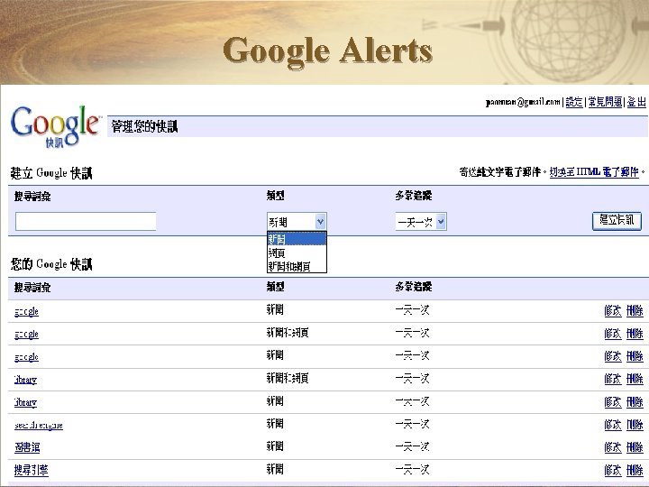Click the 建立 Google 快訊 section heading

pos(51,172)
